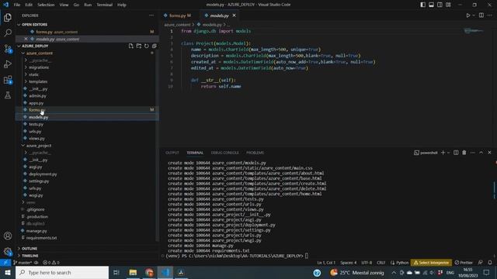Expand the migrations folder
The width and height of the screenshot is (497, 279).
pyautogui.click(x=39, y=67)
